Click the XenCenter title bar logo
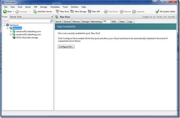 pyautogui.click(x=3, y=2)
